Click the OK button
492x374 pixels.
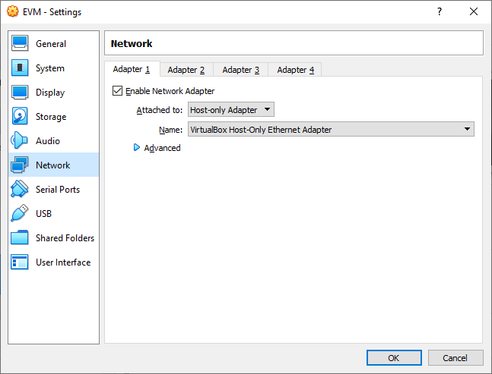(393, 358)
